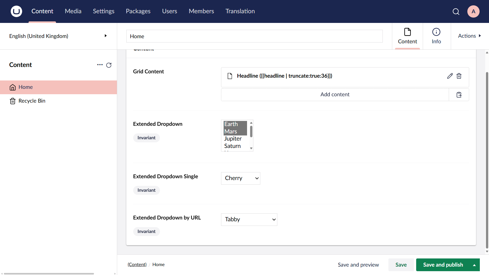
Task: Click the user avatar in the top bar
Action: (x=473, y=11)
